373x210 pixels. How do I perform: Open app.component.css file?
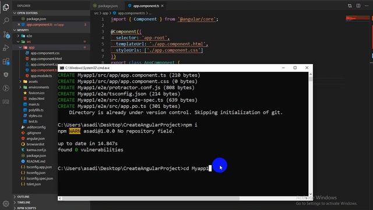(x=45, y=53)
